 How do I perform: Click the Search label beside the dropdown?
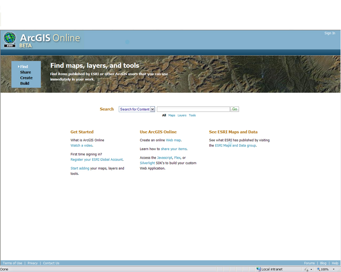pyautogui.click(x=107, y=109)
